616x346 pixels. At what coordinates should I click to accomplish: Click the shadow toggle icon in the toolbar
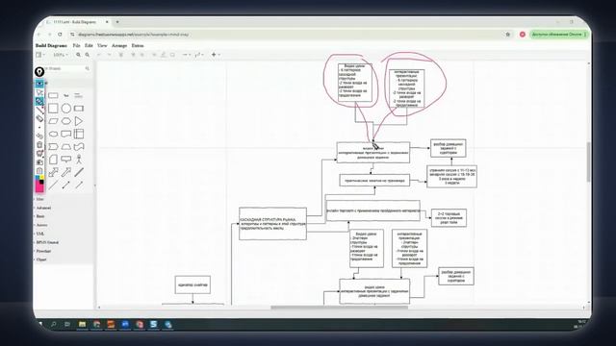[x=172, y=55]
